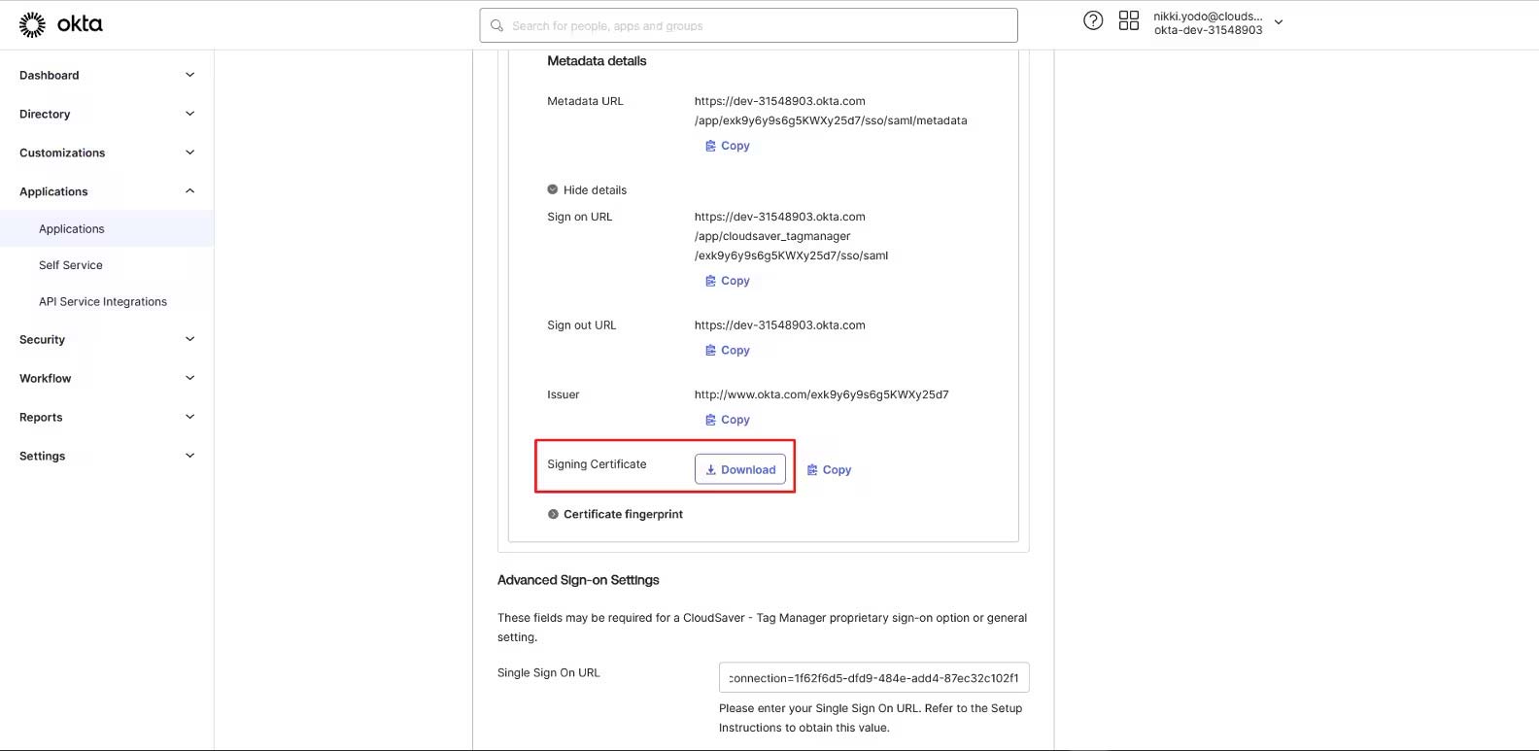Click the Okta logo in header
The image size is (1539, 751).
(x=60, y=24)
